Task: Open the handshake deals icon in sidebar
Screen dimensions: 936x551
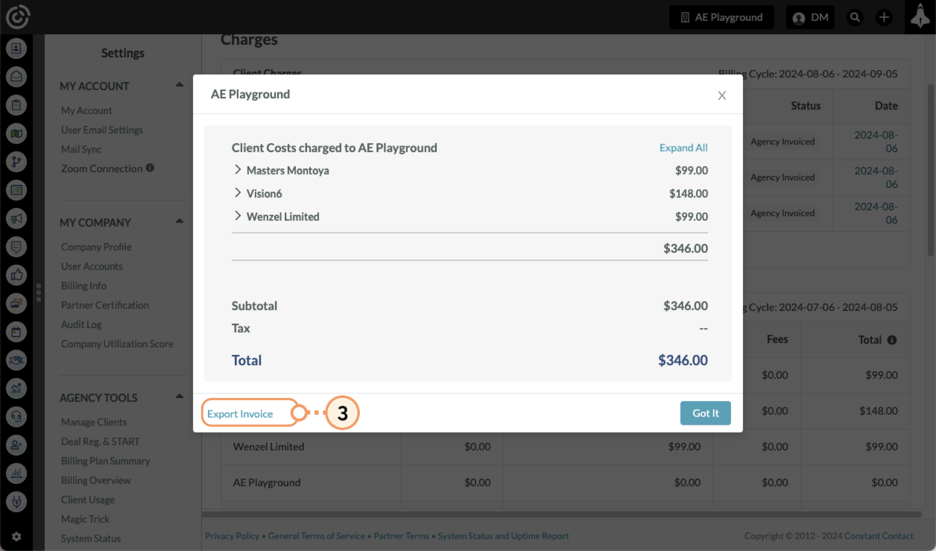Action: click(16, 360)
